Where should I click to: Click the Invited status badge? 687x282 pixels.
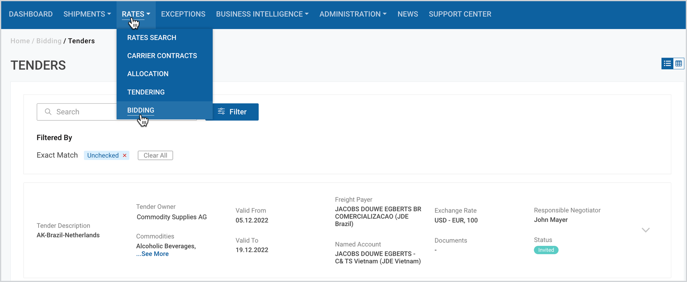click(x=546, y=250)
